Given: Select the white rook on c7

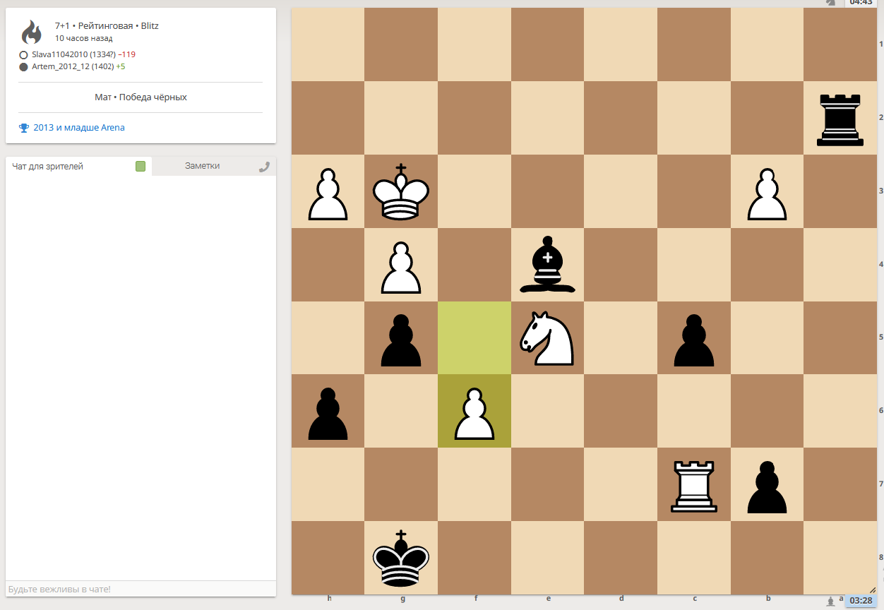Looking at the screenshot, I should 693,485.
